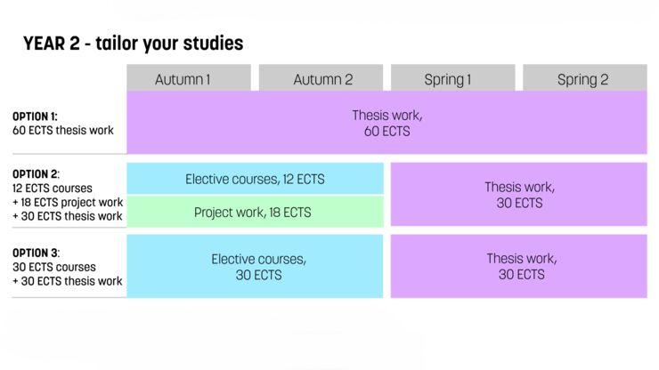
Task: Click "30 ECTS courses" text under Option 3
Action: (54, 267)
